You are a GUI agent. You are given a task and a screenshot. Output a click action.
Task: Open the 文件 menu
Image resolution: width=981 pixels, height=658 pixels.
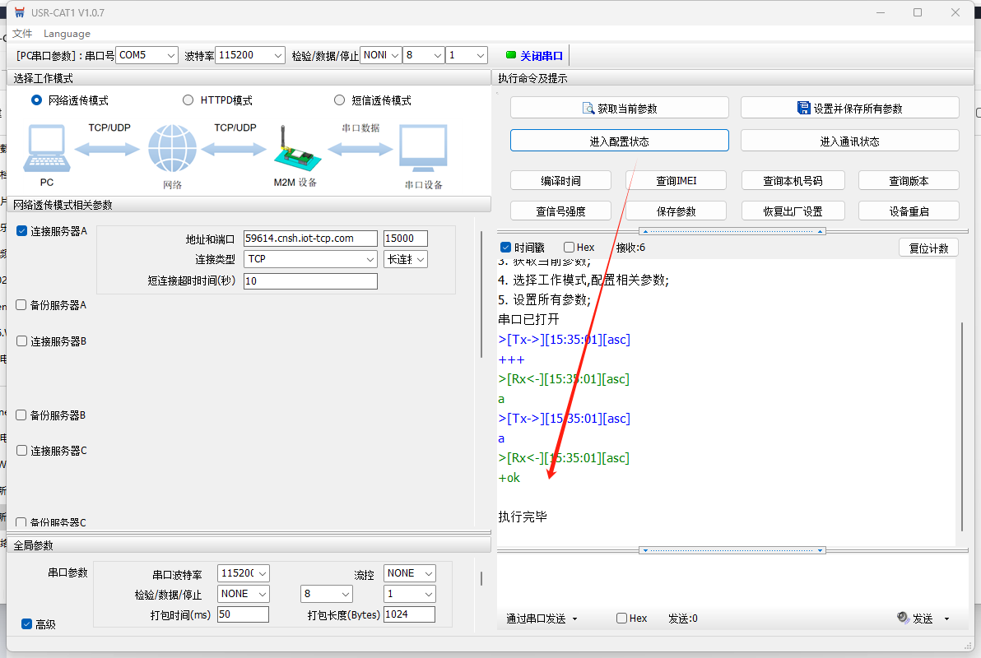click(22, 34)
